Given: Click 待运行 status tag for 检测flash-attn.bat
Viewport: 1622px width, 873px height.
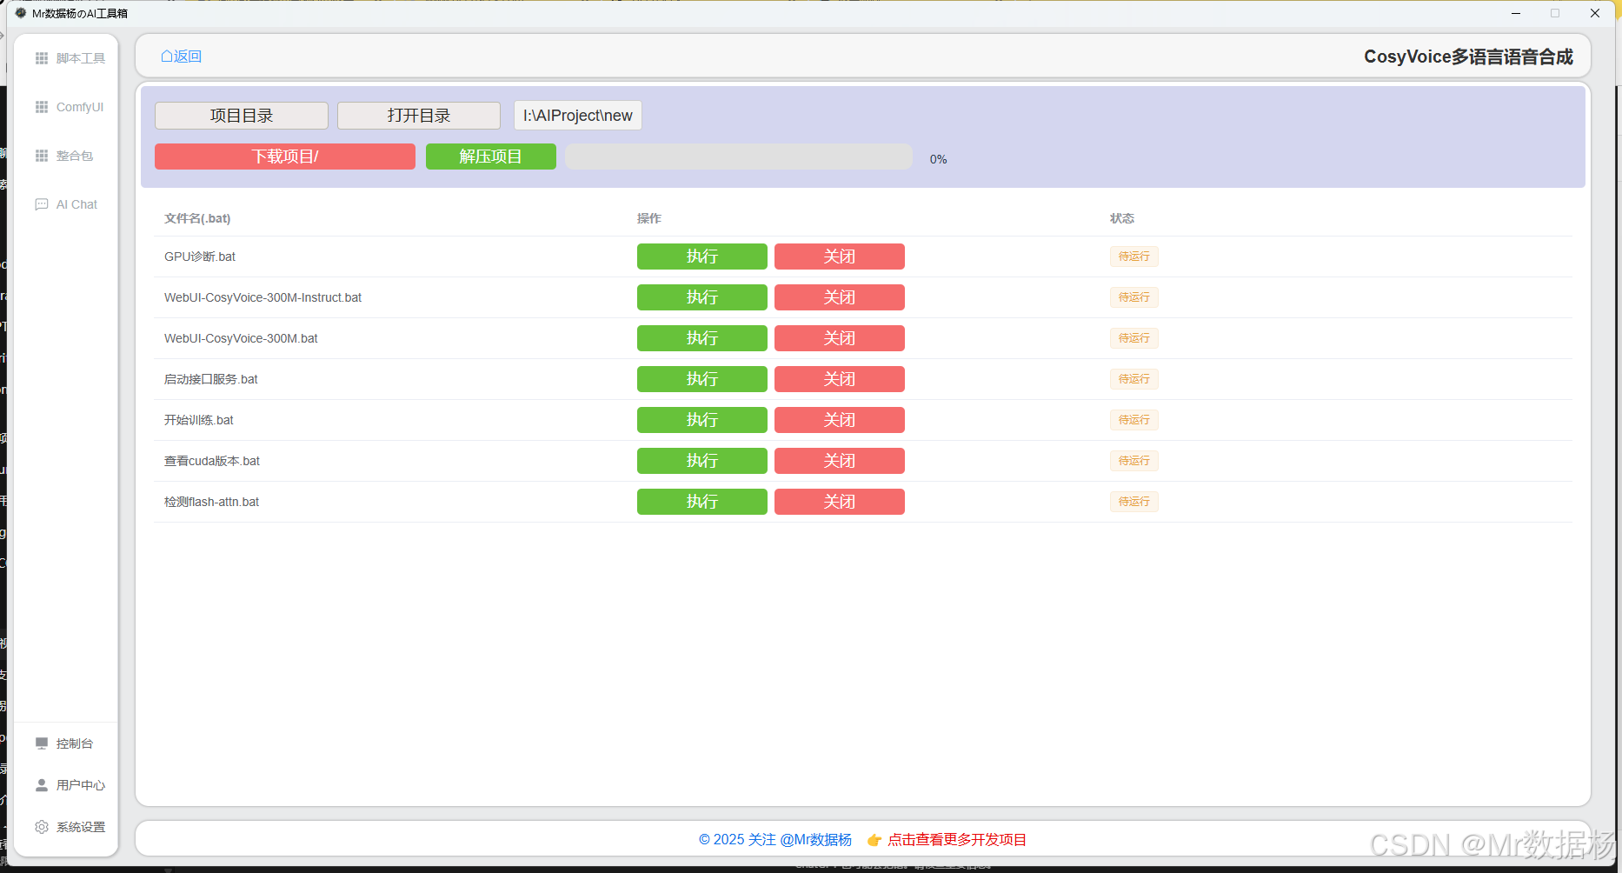Looking at the screenshot, I should point(1134,502).
